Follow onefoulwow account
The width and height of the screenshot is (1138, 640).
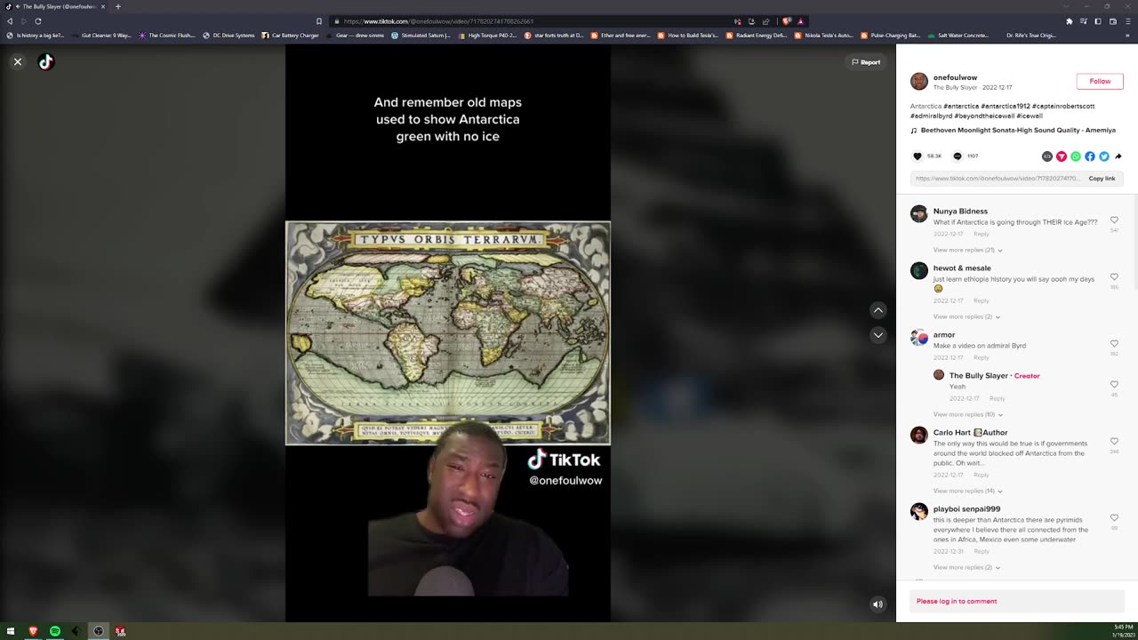(1100, 81)
